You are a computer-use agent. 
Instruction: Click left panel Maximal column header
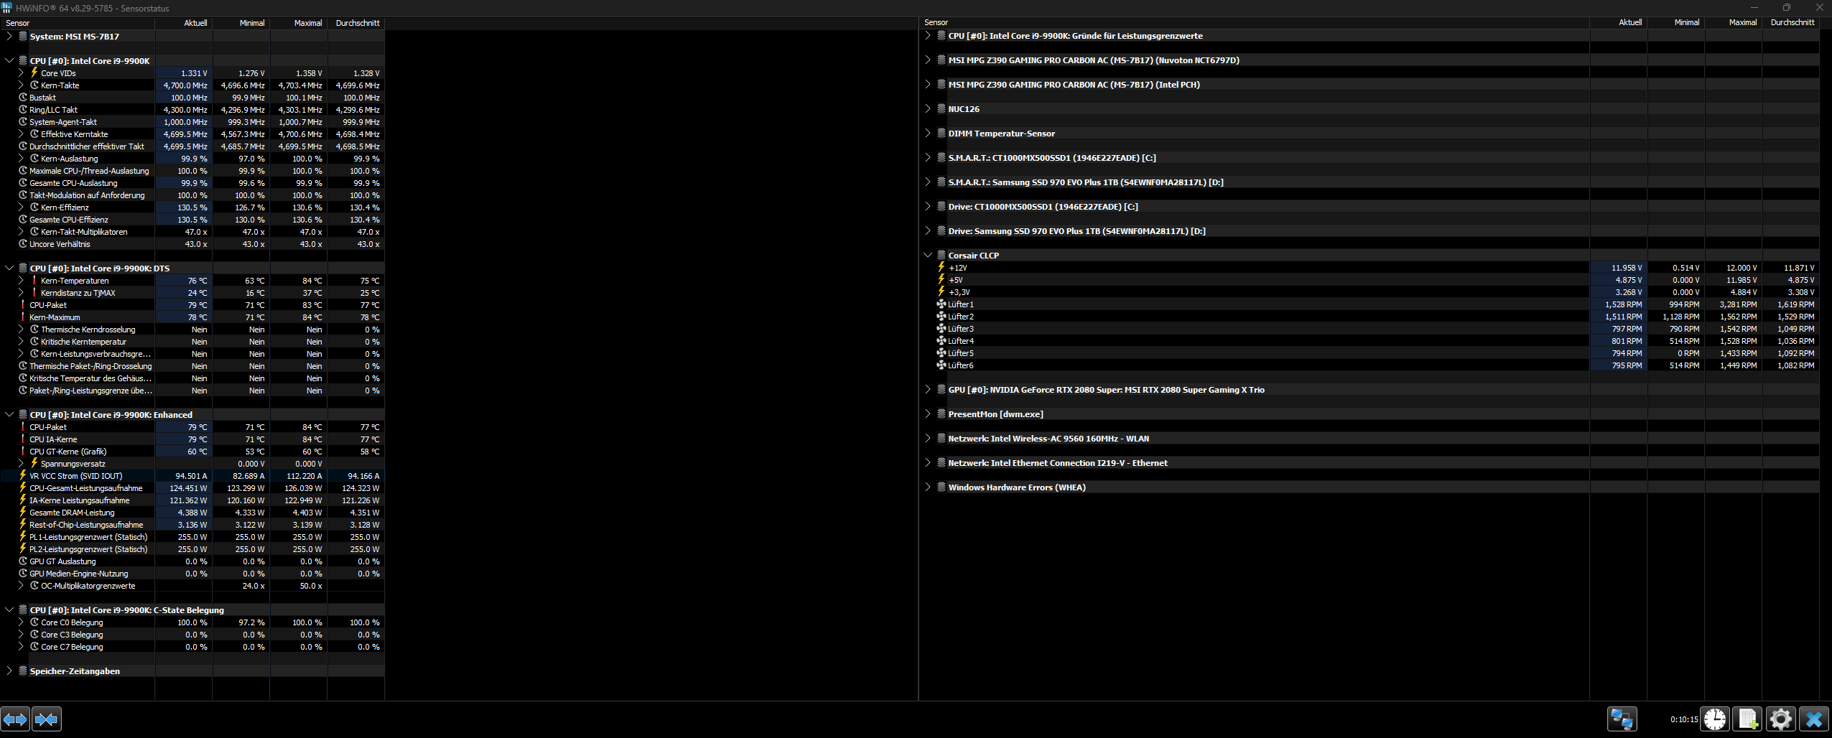click(299, 23)
